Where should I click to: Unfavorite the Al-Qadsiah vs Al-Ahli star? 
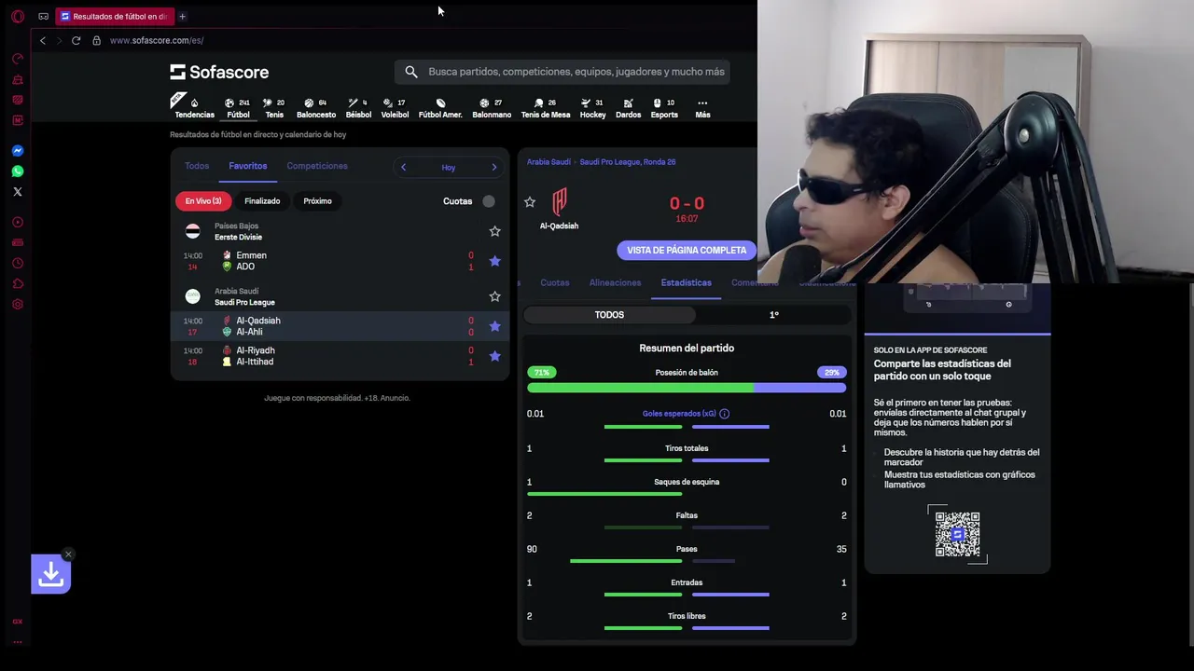[x=494, y=326]
